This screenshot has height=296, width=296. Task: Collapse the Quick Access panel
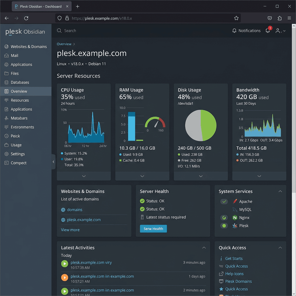[x=280, y=248]
